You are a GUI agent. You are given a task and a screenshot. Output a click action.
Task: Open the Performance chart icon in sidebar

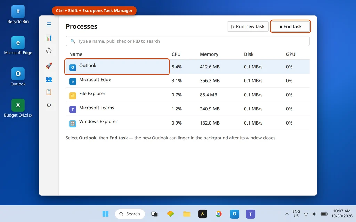click(x=49, y=38)
